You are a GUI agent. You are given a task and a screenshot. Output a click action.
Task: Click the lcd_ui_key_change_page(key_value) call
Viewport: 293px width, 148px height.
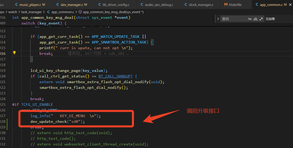tap(69, 71)
